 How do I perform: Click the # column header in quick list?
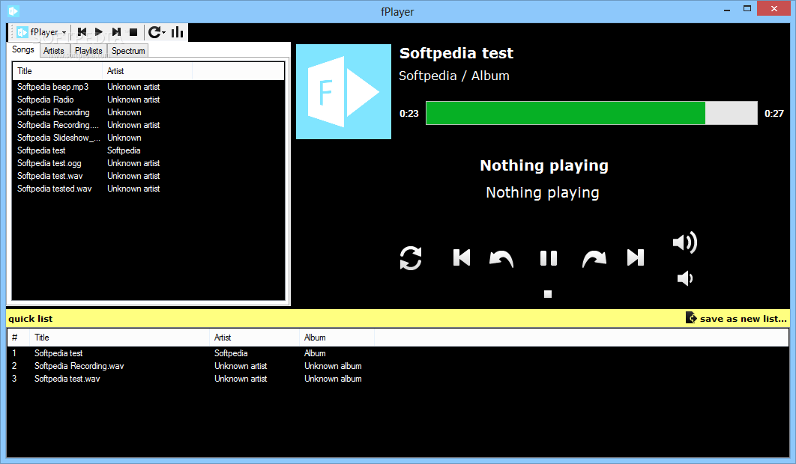(x=18, y=338)
